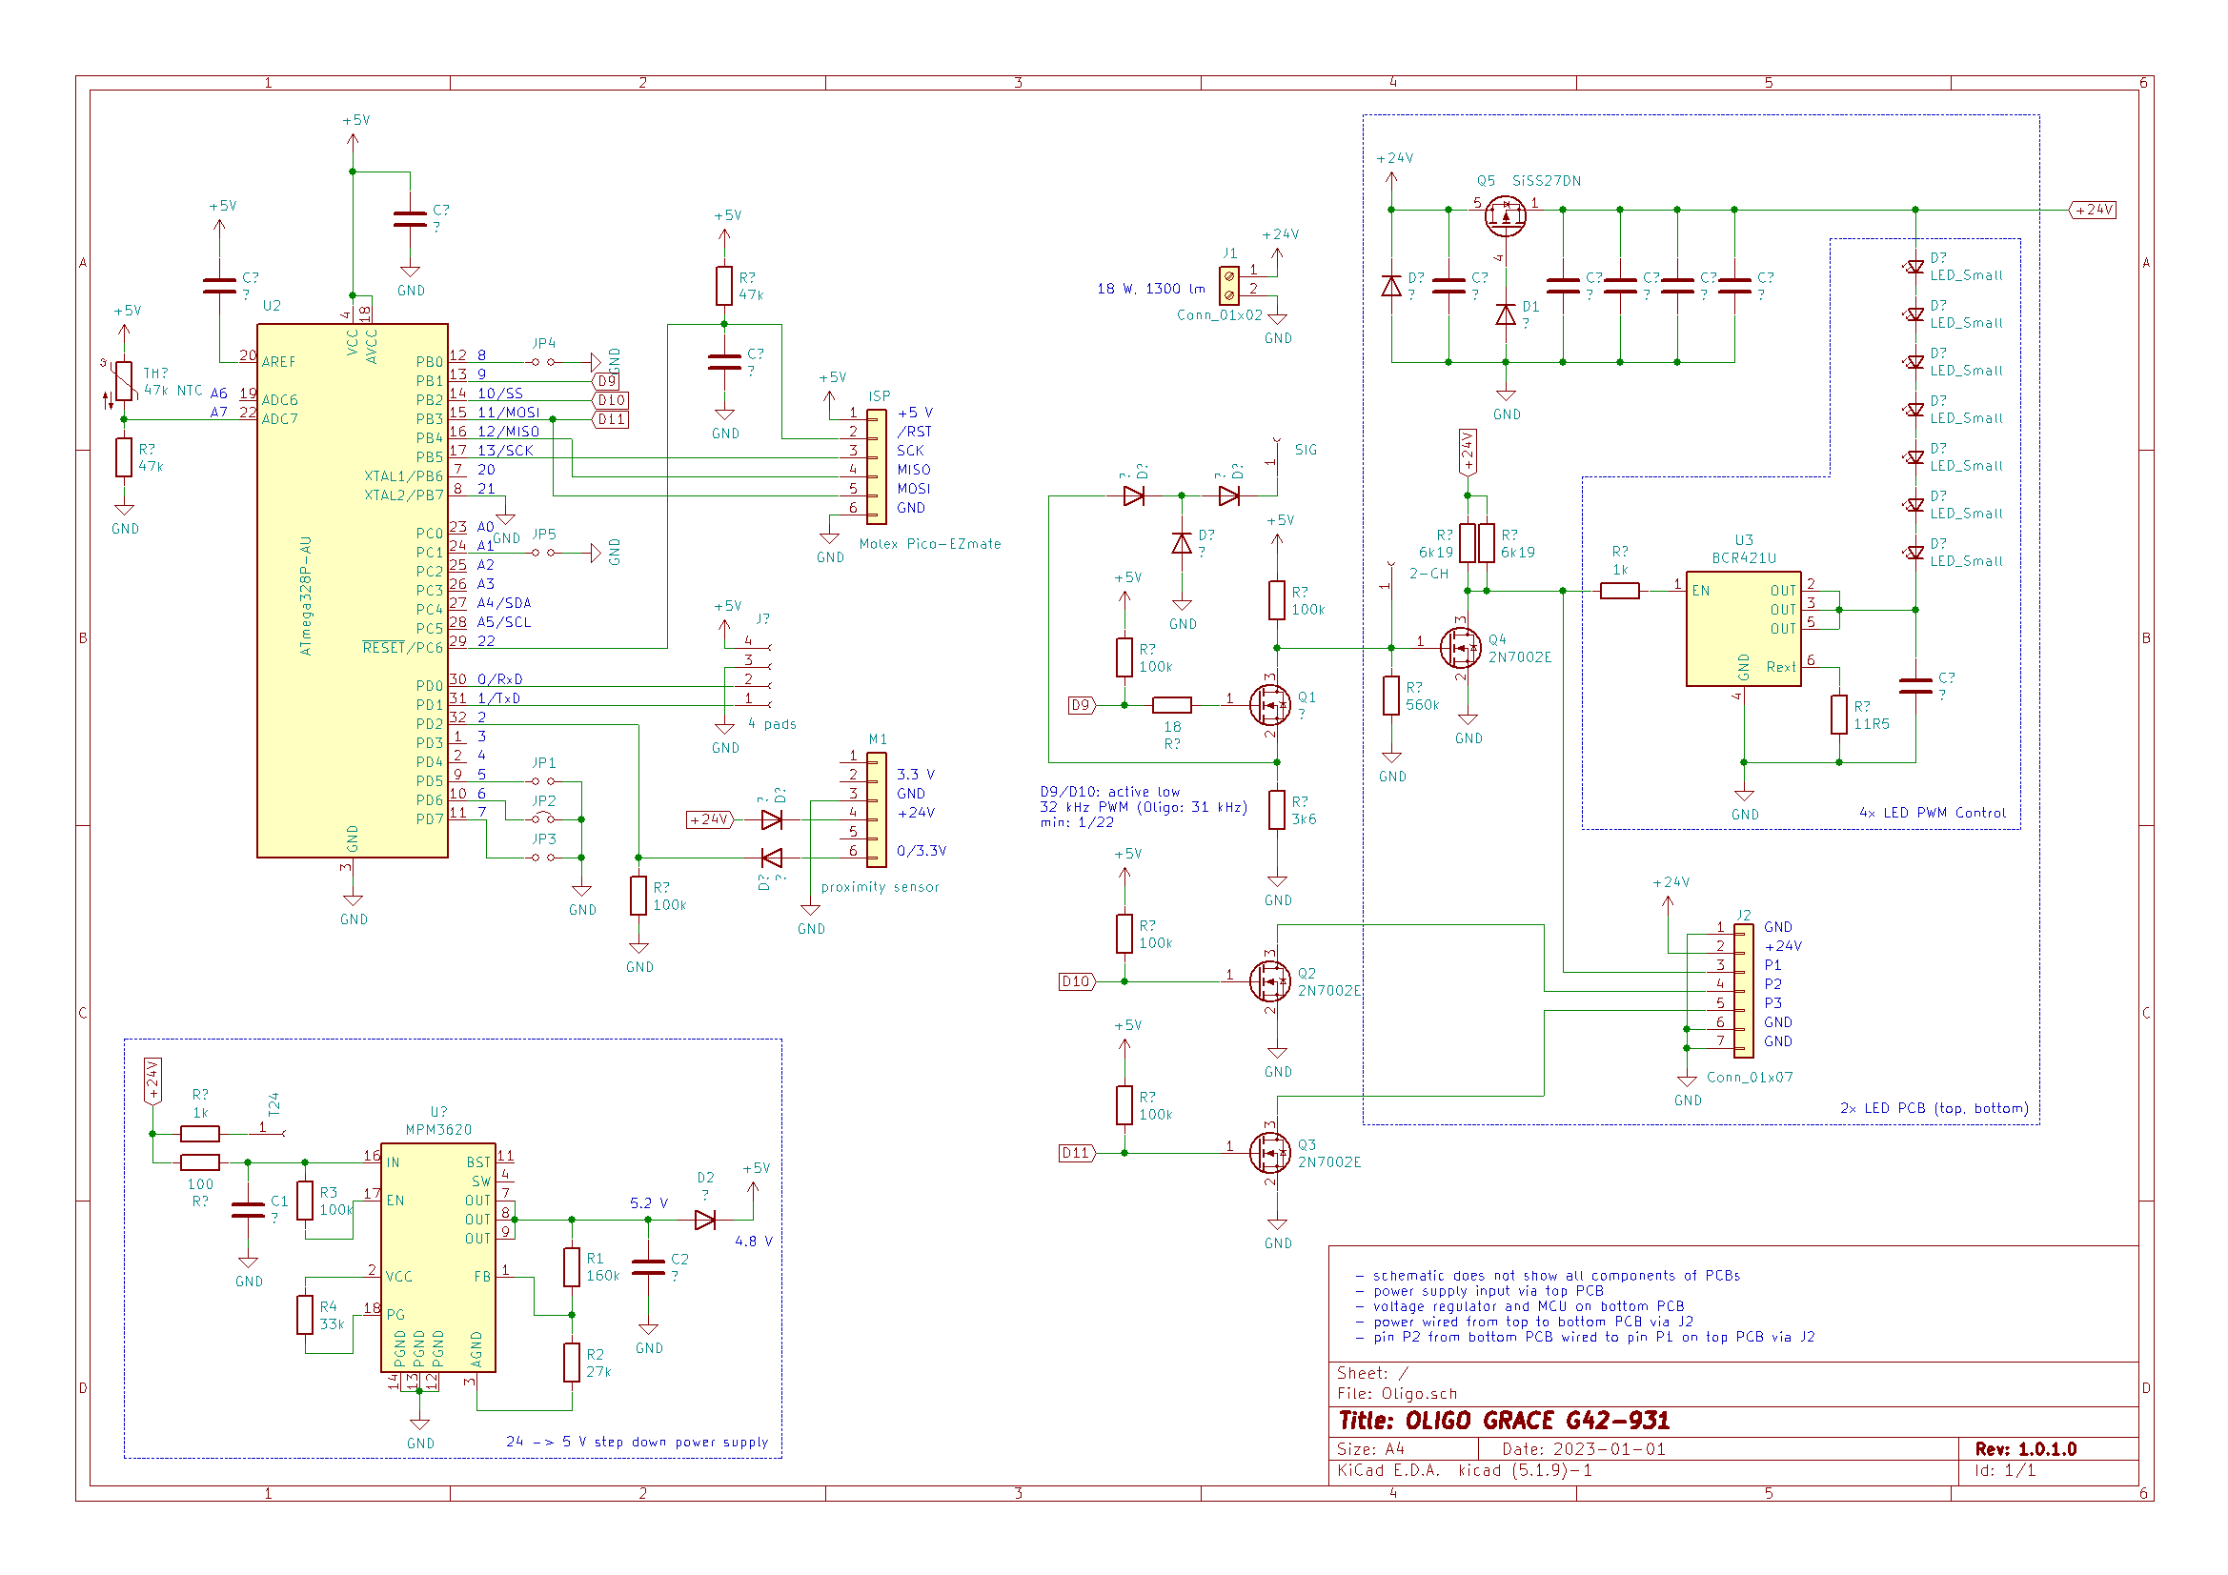Select the U3 BCR421U chip body

point(1743,628)
